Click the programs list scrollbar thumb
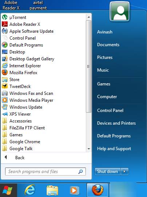The height and width of the screenshot is (197, 147). [89, 67]
